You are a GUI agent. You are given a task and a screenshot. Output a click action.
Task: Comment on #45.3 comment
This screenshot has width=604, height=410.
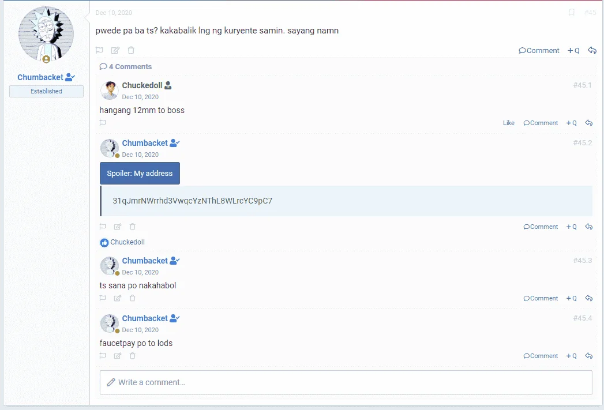[541, 298]
